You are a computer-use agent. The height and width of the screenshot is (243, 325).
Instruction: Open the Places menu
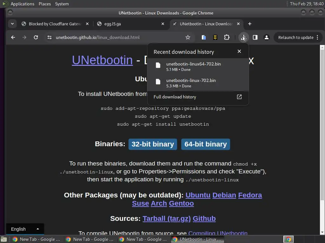click(44, 4)
